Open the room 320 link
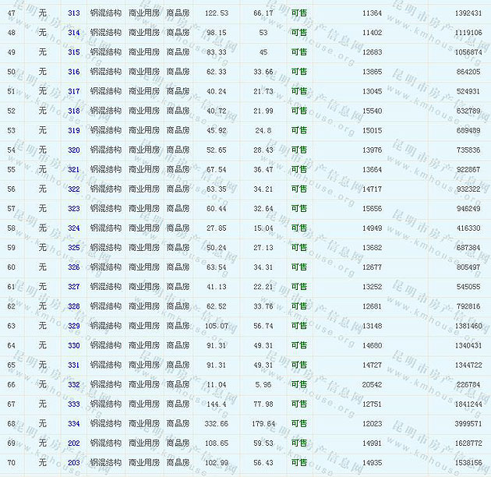 click(x=74, y=150)
